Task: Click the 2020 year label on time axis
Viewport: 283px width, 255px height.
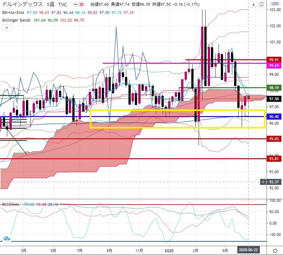Action: (x=169, y=251)
